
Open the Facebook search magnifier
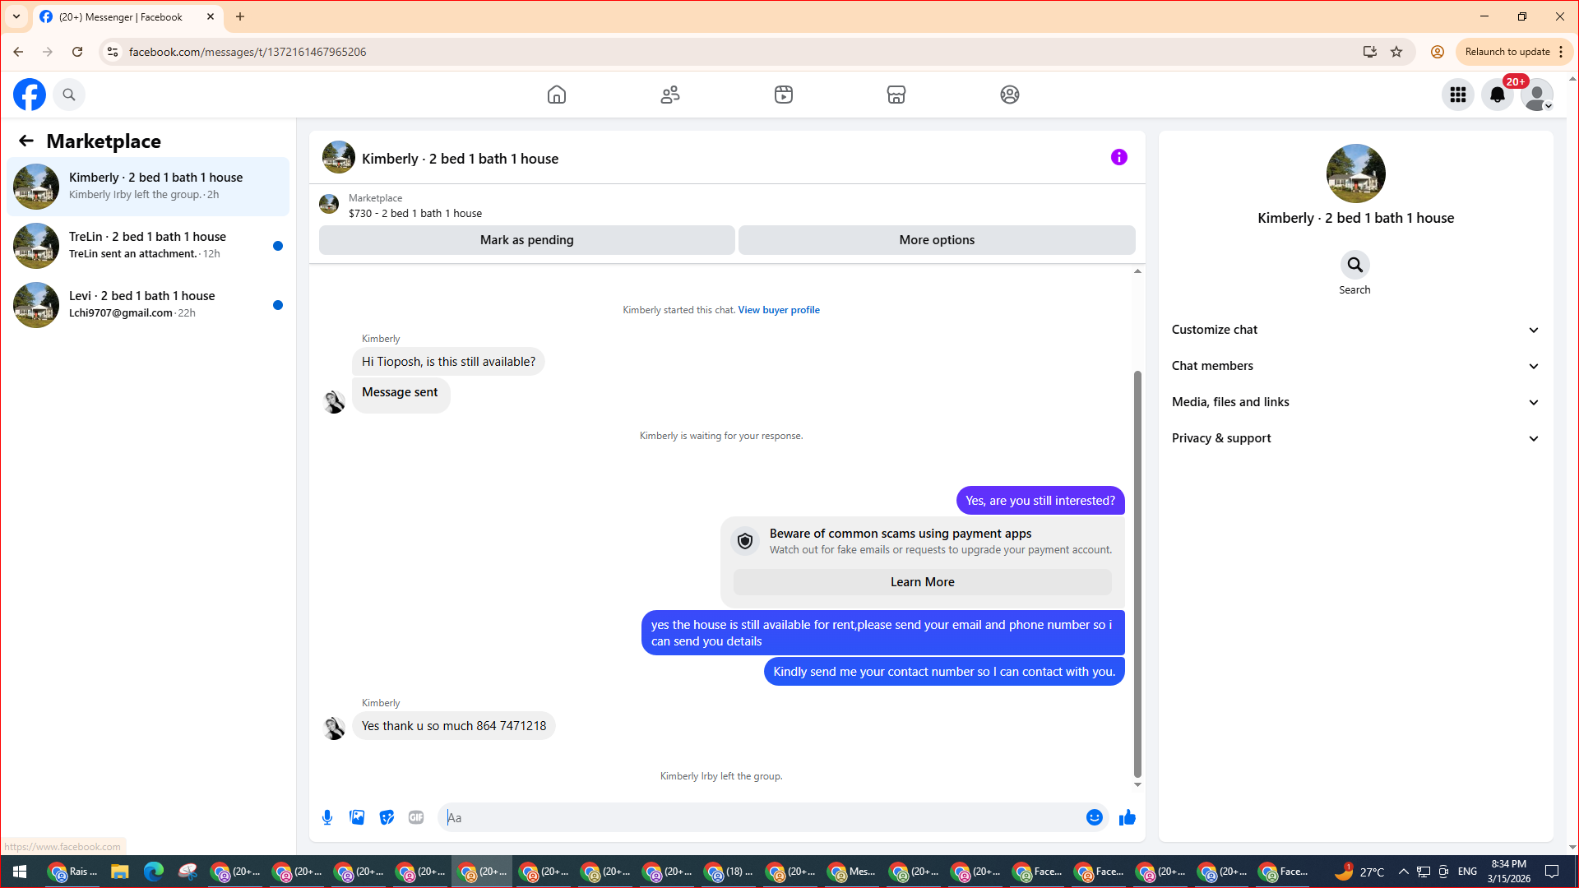coord(69,95)
